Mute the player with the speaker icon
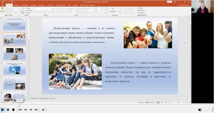The height and width of the screenshot is (113, 214). [x=200, y=110]
